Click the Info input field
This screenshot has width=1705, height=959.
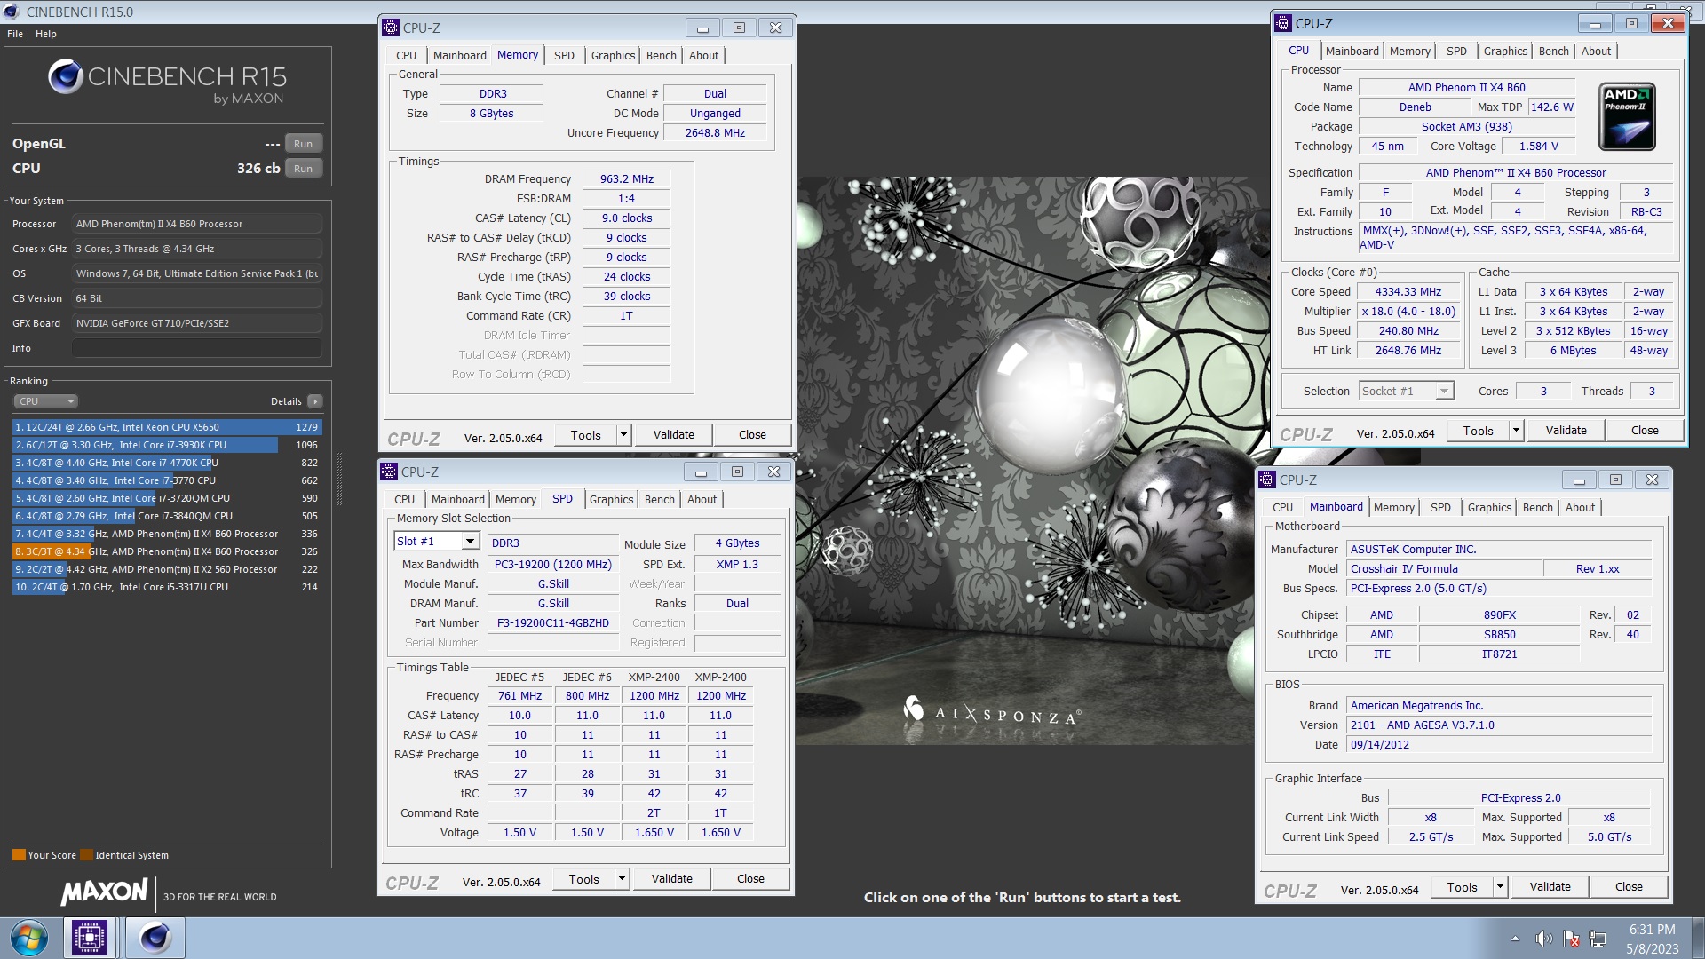pos(197,348)
